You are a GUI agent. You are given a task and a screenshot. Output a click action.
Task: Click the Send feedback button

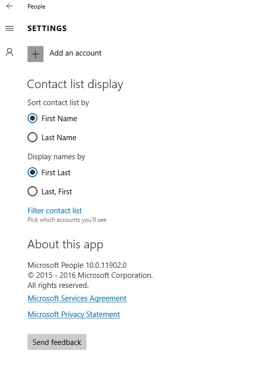click(57, 342)
